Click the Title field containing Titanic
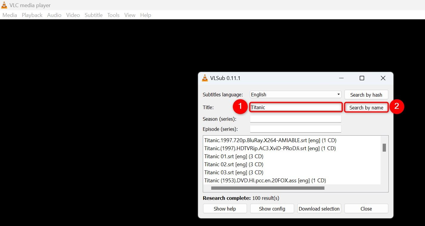Screen dimensions: 425x226 click(x=295, y=107)
